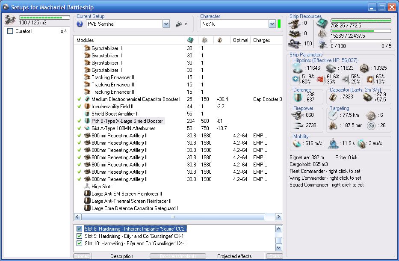Click the warp speed icon in Mobility

(361, 144)
